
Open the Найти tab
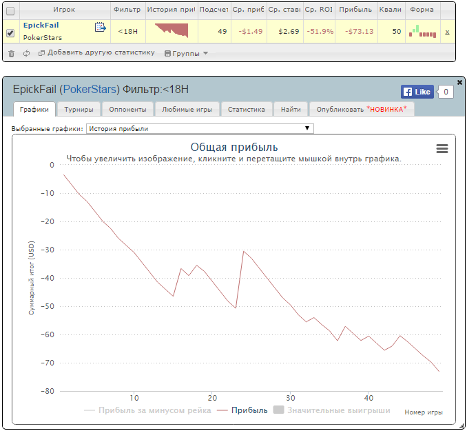click(291, 110)
